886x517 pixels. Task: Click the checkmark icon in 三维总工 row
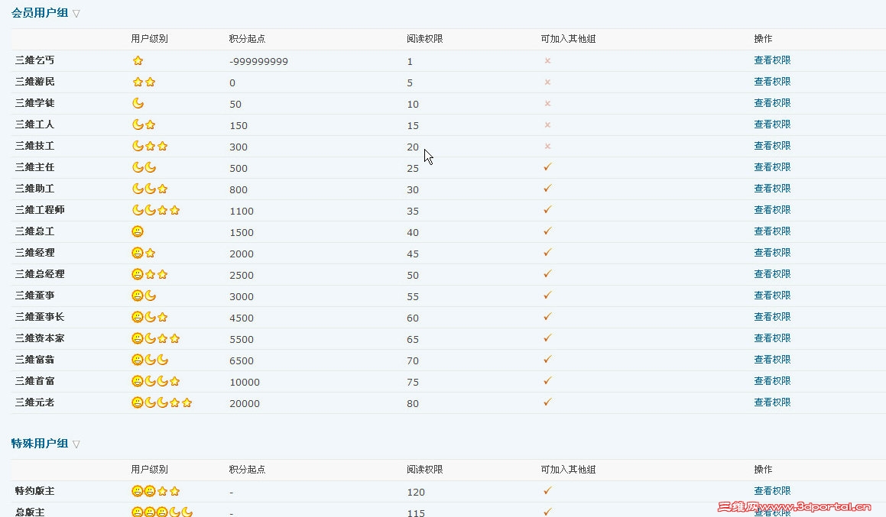pos(547,231)
